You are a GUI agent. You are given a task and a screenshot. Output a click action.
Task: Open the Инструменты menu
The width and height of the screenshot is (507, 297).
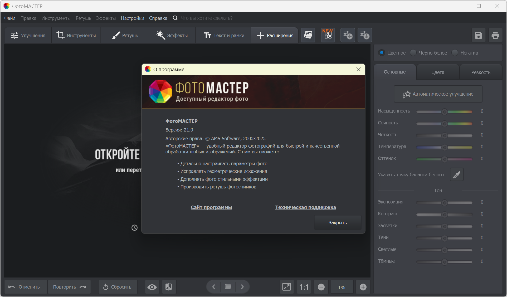pos(56,18)
